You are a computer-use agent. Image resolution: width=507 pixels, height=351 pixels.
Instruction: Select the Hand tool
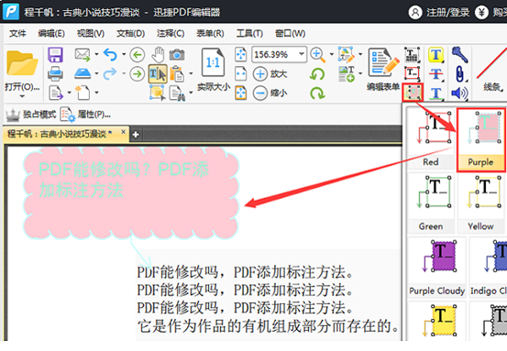click(x=158, y=55)
